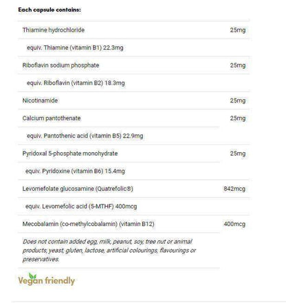Click the Riboflavin (vitamin B2) 18.3mg line
The image size is (286, 303).
[76, 83]
